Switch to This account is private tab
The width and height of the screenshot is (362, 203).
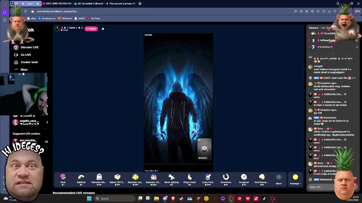(120, 4)
